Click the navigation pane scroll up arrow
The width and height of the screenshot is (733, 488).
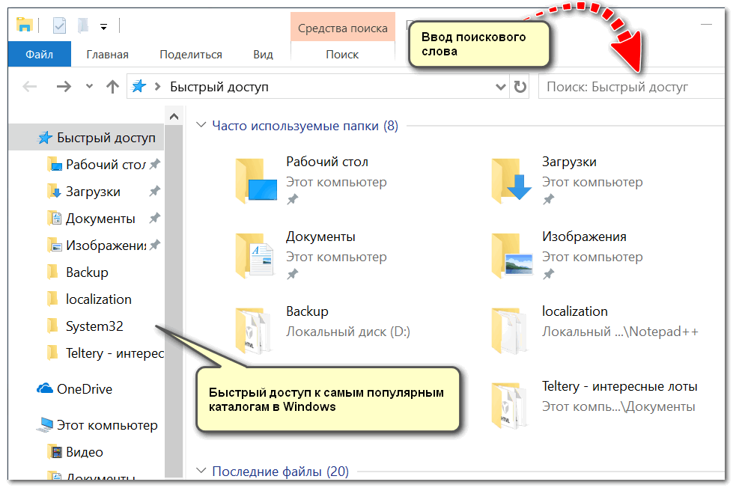pos(174,117)
